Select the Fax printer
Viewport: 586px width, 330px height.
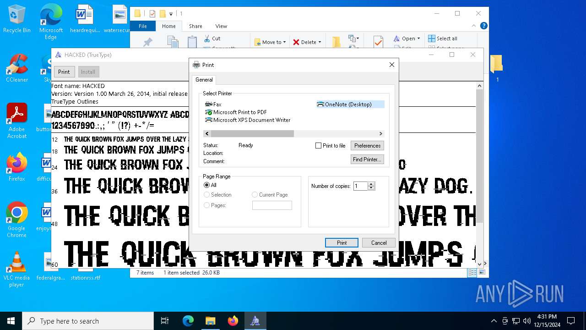coord(213,104)
